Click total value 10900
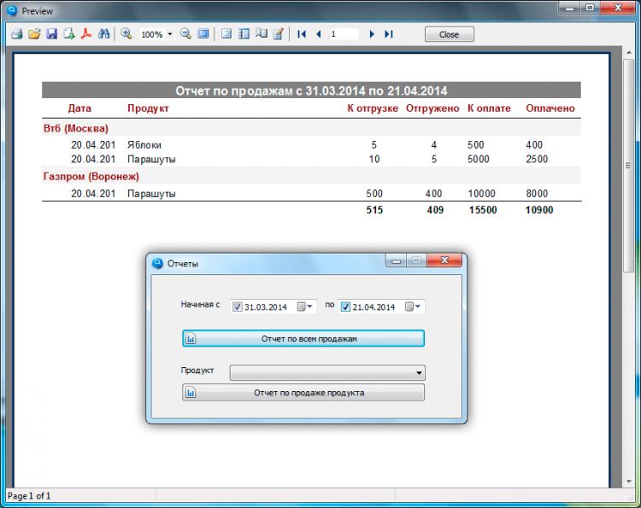 coord(539,210)
